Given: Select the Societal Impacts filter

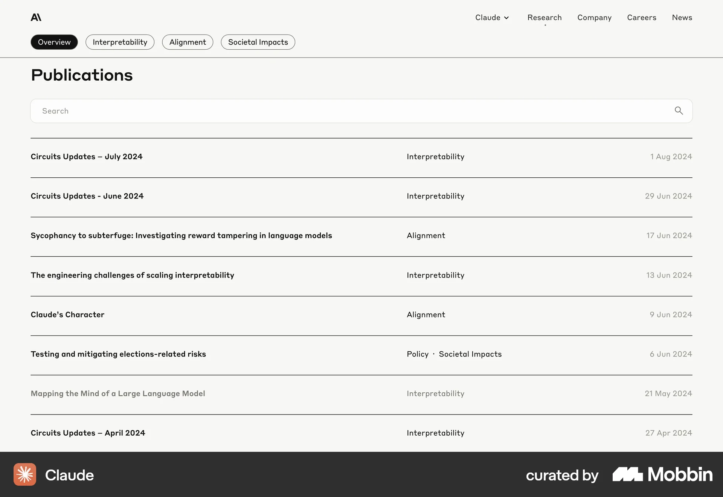Looking at the screenshot, I should (258, 42).
